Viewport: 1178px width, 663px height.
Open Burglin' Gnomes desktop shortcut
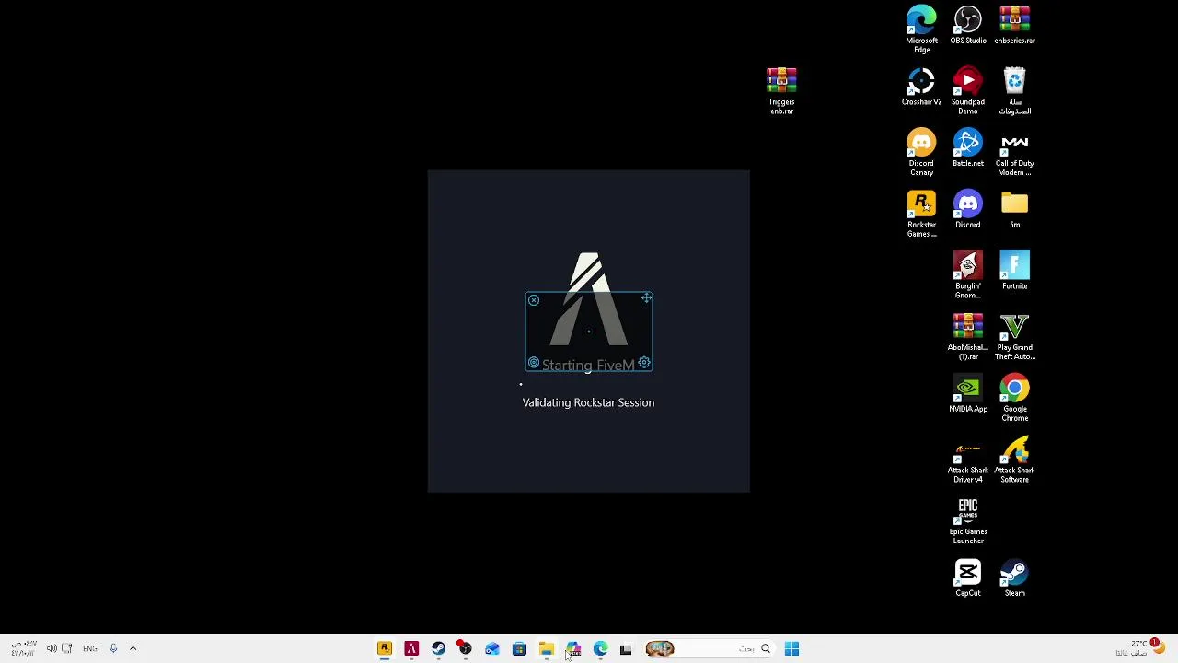[968, 274]
